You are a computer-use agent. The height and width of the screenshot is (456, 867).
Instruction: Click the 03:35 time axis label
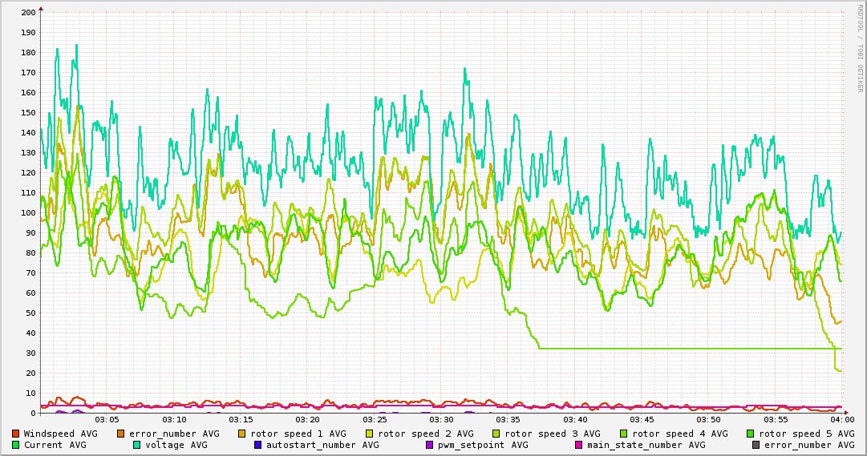tap(508, 421)
